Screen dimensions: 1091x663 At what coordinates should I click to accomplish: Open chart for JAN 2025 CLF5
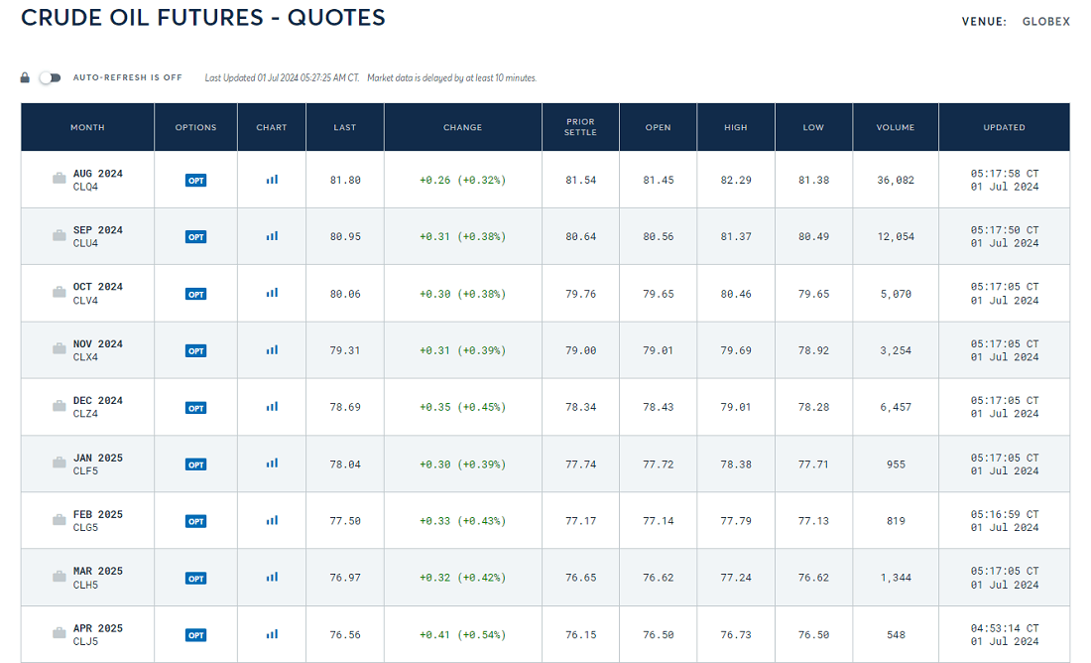pyautogui.click(x=272, y=464)
